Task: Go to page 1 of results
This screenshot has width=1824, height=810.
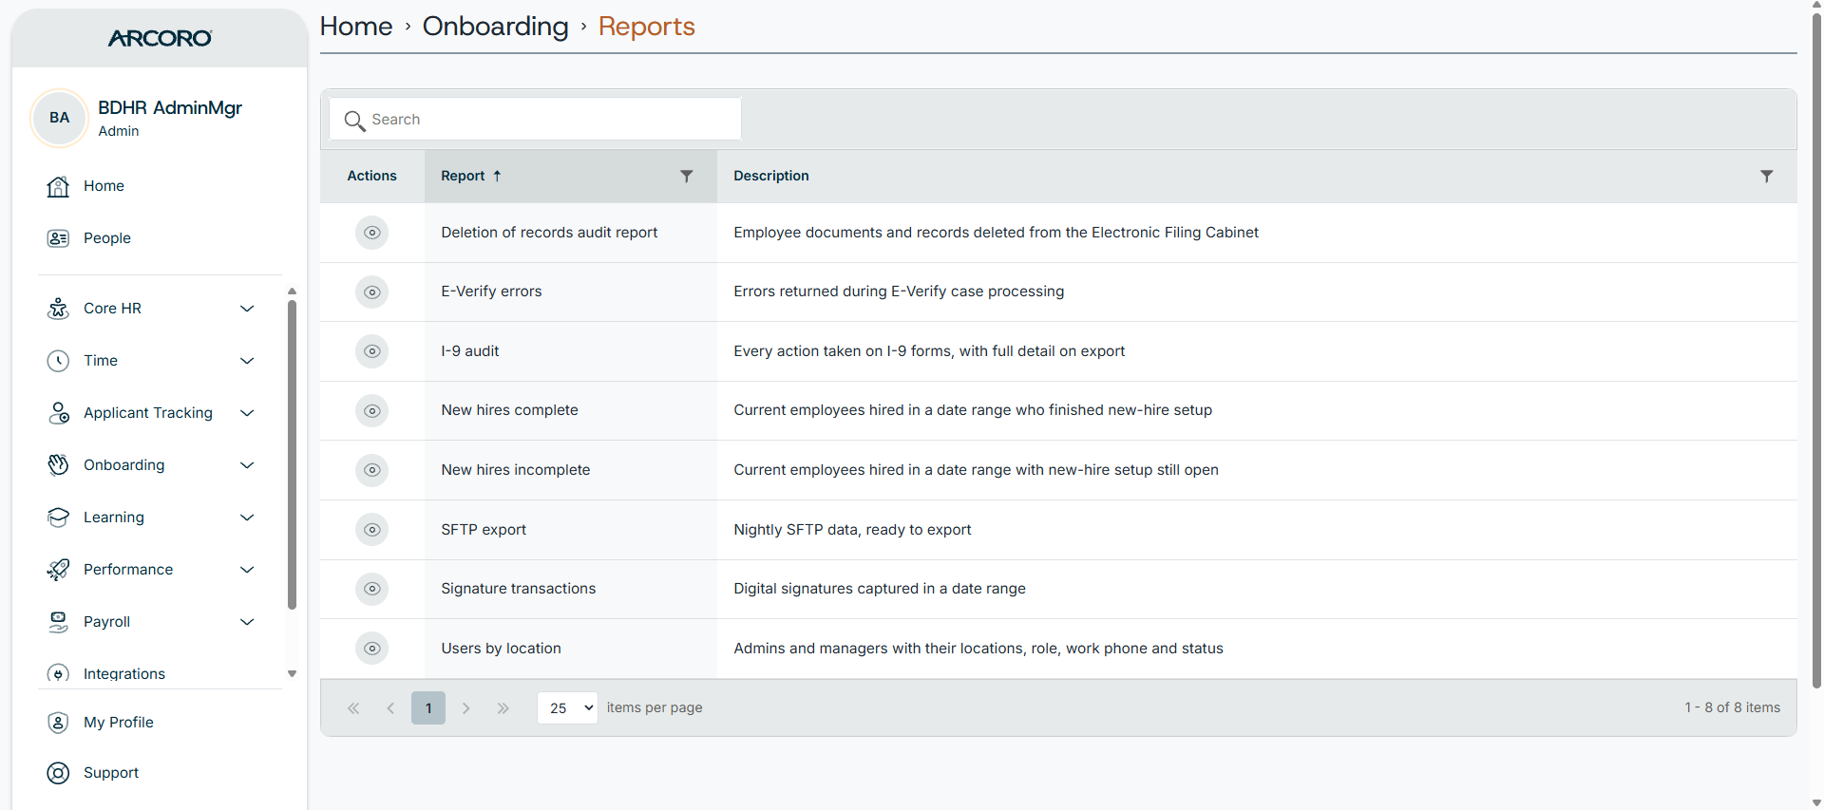Action: [428, 708]
